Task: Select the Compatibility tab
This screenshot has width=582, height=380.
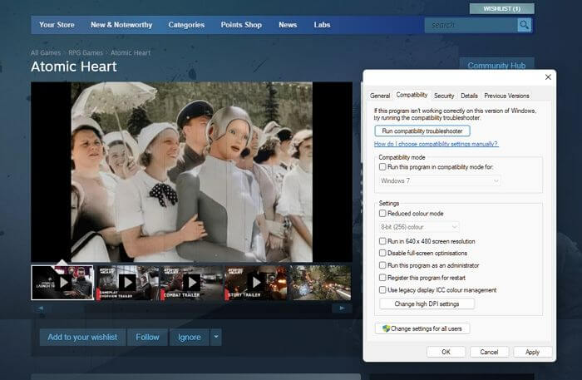Action: [x=412, y=95]
